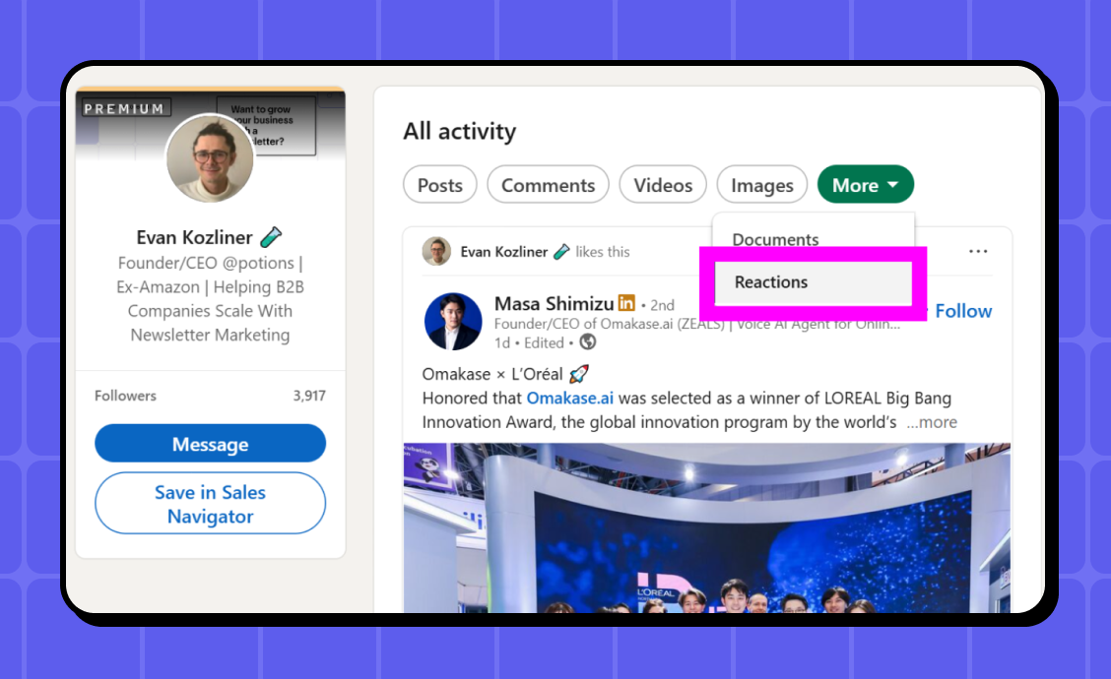Toggle the Images activity filter

point(761,184)
